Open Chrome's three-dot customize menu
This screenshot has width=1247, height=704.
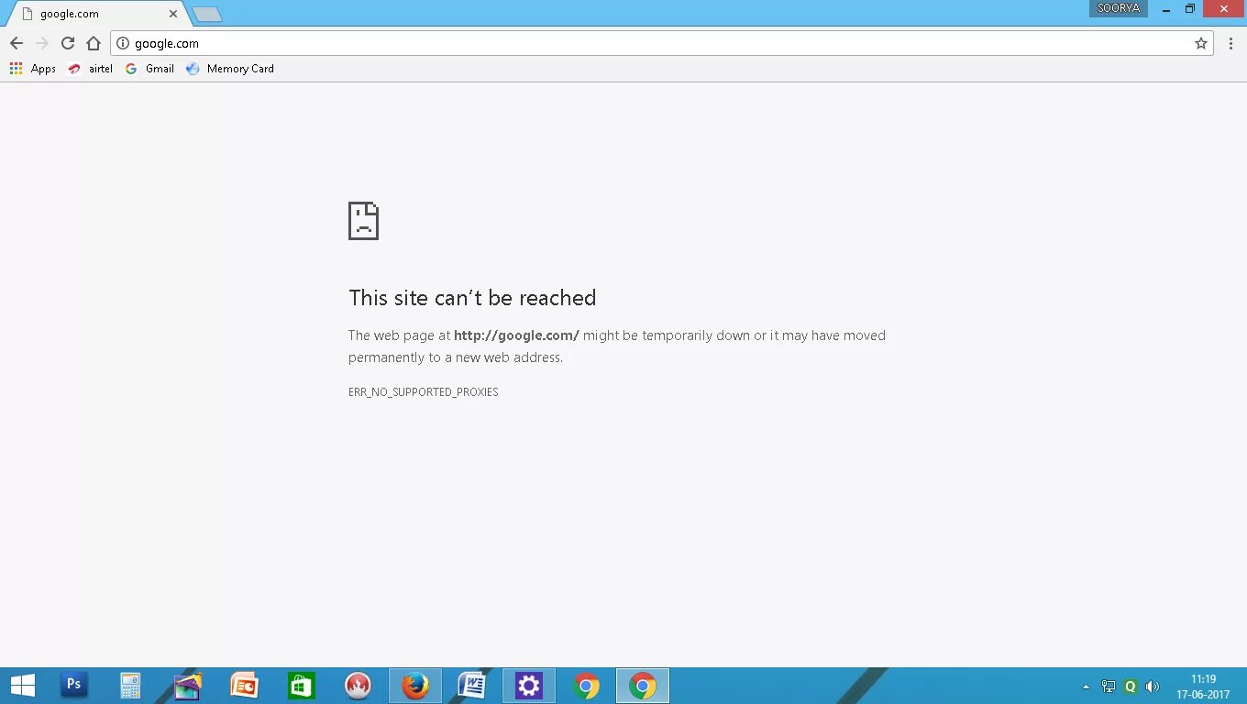tap(1231, 43)
